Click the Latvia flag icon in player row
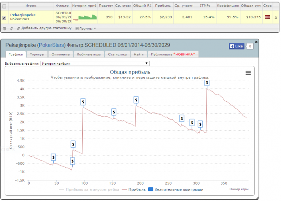The width and height of the screenshot is (281, 201). [x=268, y=17]
